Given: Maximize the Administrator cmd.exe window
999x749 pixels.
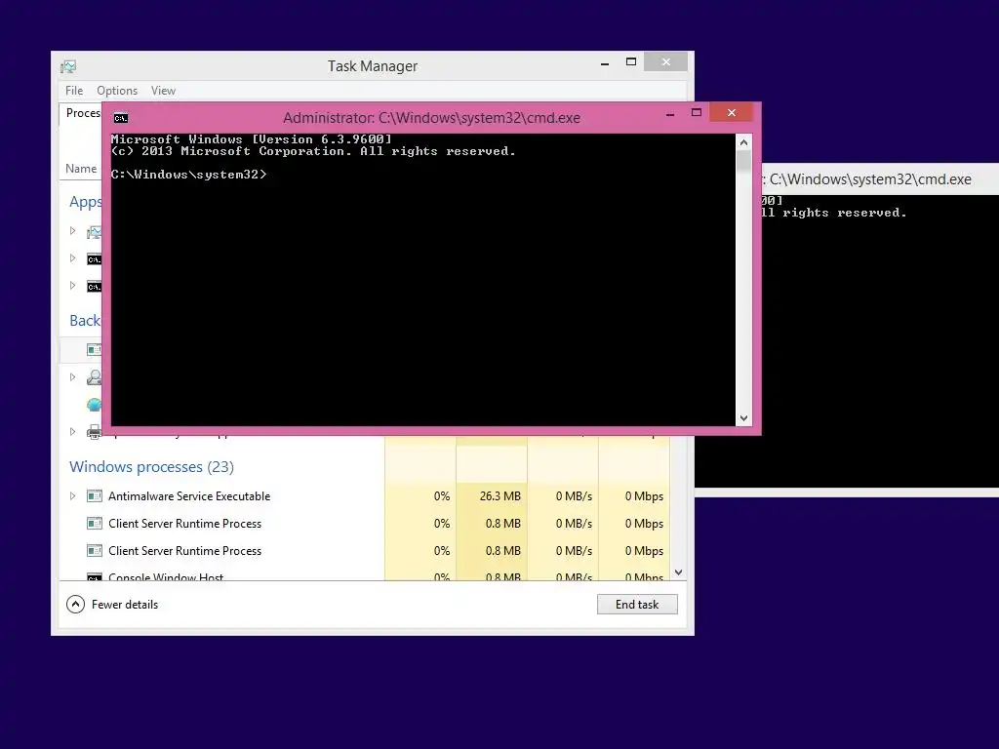Looking at the screenshot, I should pyautogui.click(x=697, y=113).
